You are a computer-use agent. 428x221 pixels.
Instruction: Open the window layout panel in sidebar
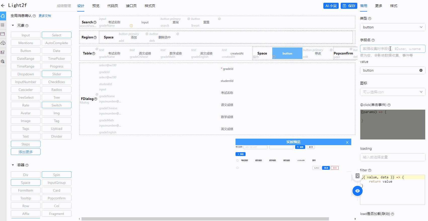tap(3, 34)
